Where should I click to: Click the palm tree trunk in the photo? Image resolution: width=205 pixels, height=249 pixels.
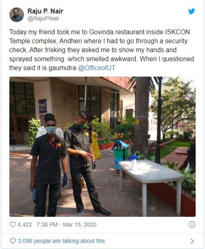tap(142, 114)
